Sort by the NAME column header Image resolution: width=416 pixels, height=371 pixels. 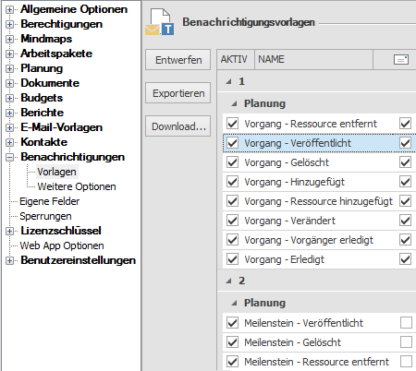pos(313,59)
